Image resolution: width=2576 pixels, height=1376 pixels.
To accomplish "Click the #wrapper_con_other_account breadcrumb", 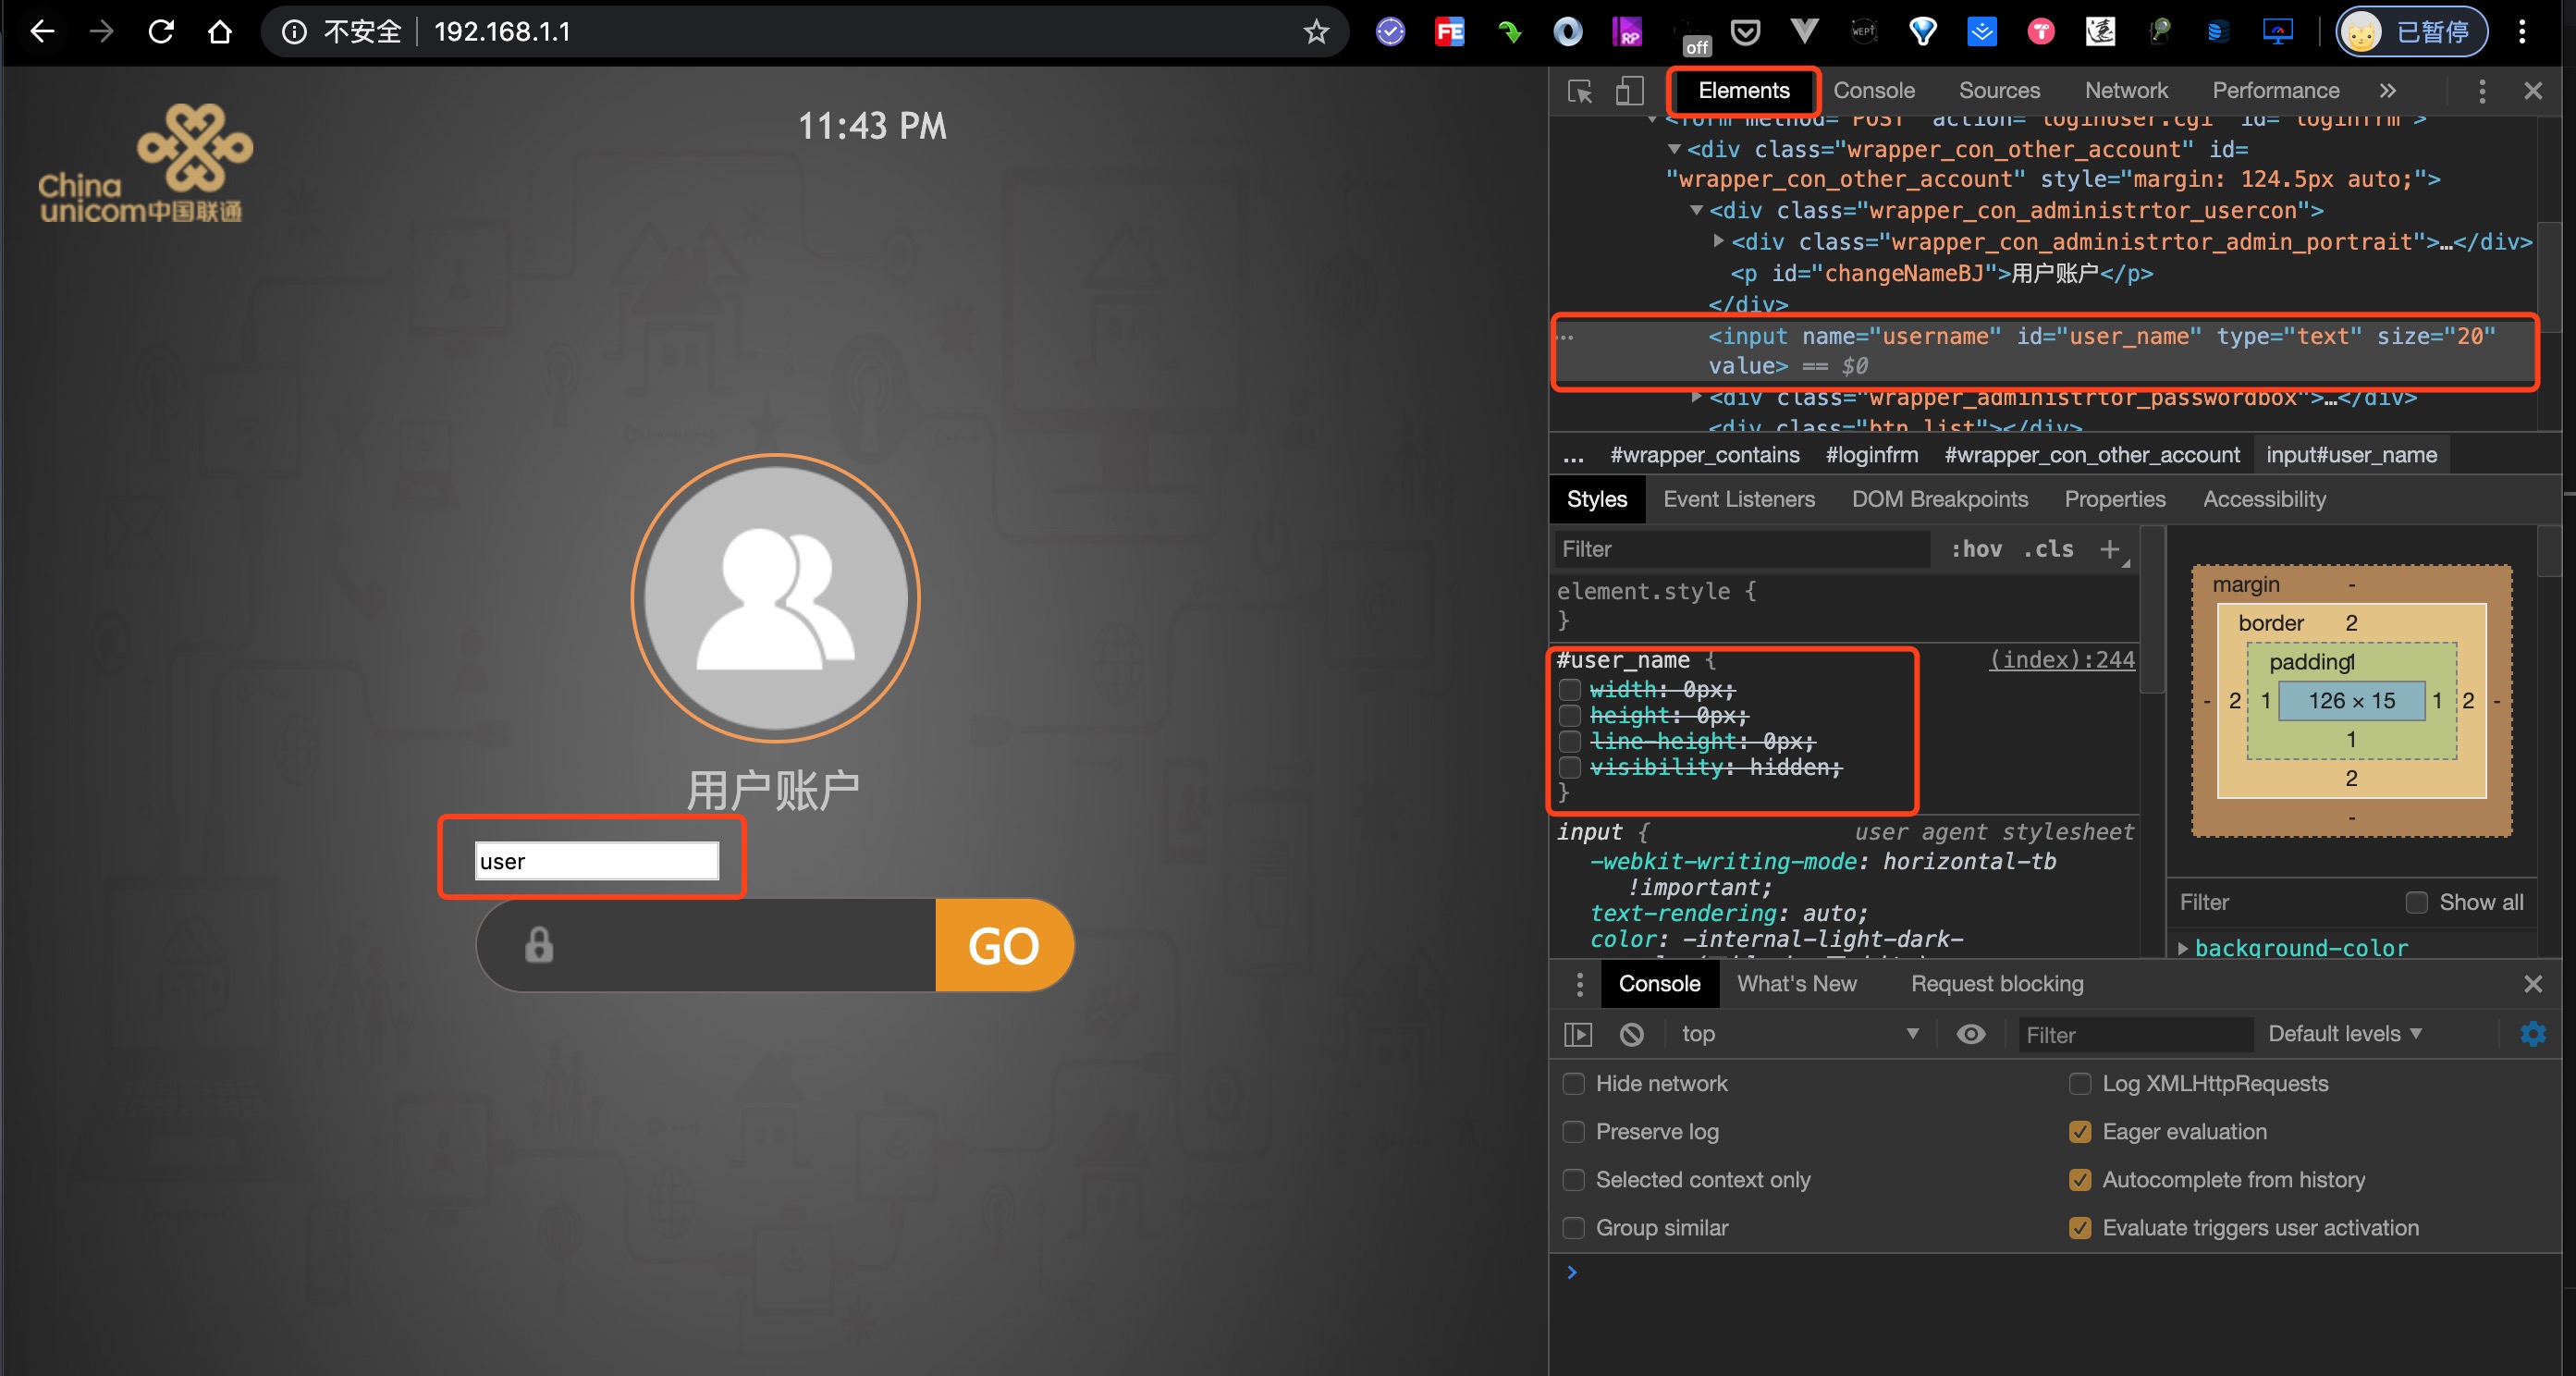I will 2091,455.
